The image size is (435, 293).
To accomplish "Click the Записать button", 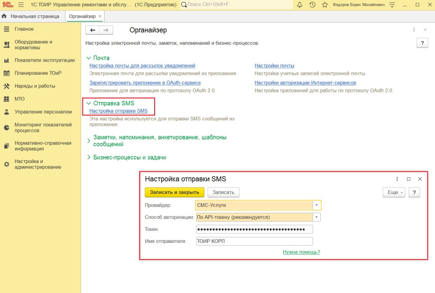I will point(223,192).
